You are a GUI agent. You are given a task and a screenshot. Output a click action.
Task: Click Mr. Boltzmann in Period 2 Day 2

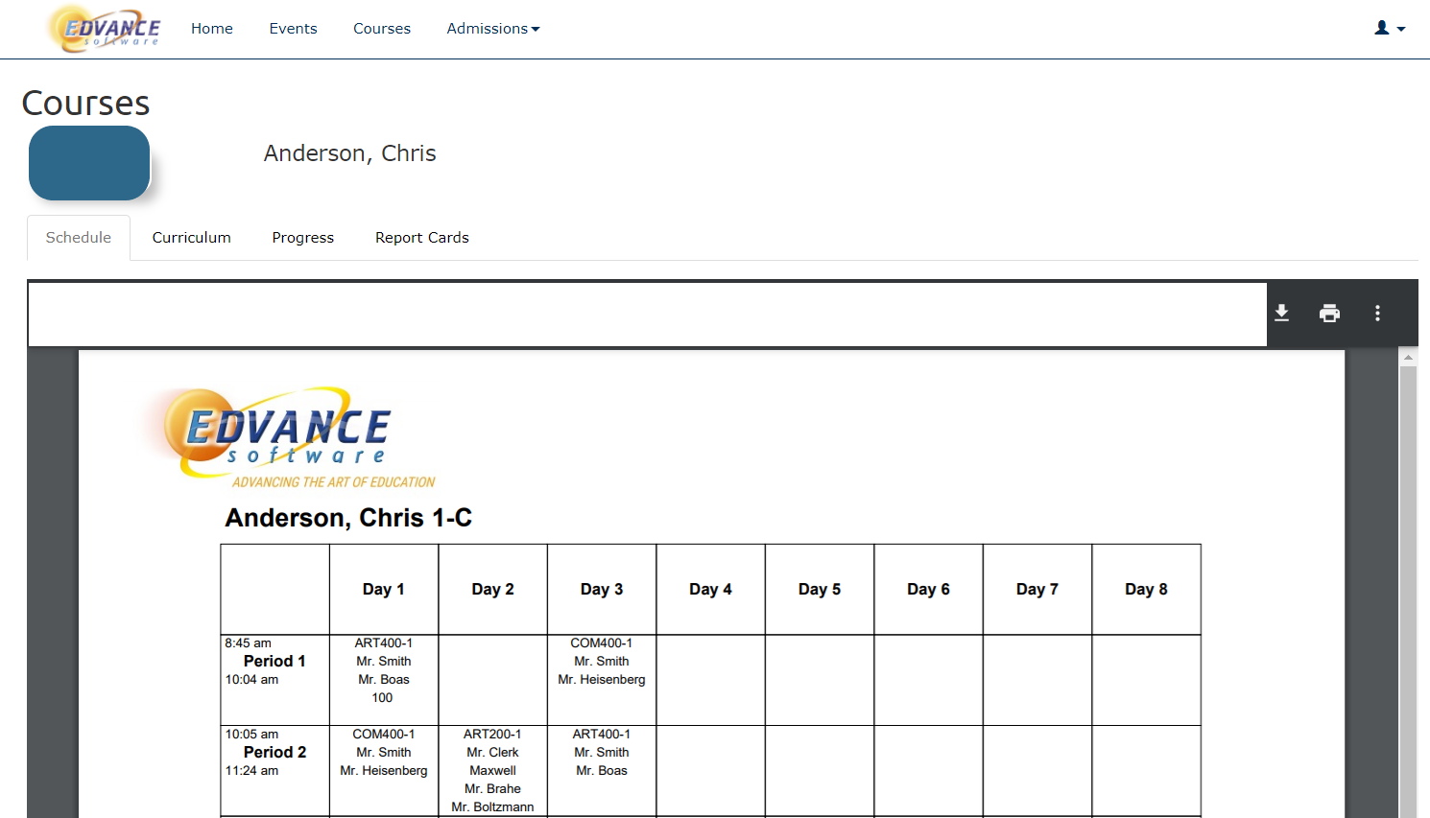(x=493, y=807)
